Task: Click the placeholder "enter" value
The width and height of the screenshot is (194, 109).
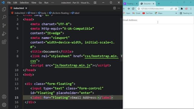Action: pos(85,93)
